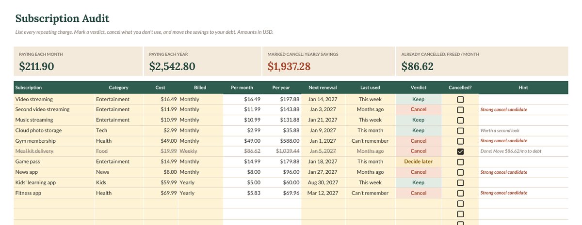Select the Subscription Audit title
The image size is (582, 225).
(62, 19)
